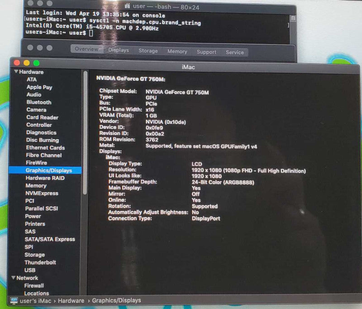The width and height of the screenshot is (362, 309).
Task: Switch to Displays tab in About window
Action: pos(119,50)
